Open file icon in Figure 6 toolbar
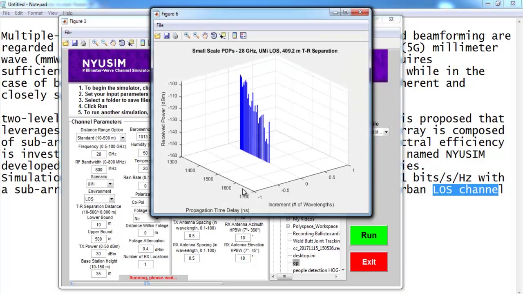 pos(157,36)
